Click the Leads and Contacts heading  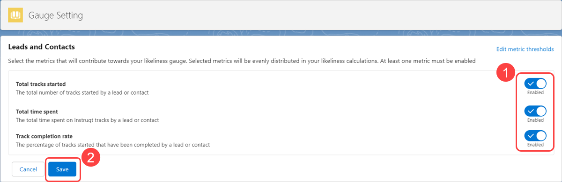pyautogui.click(x=42, y=47)
